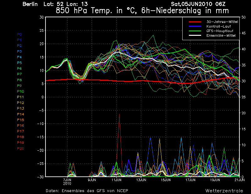The height and width of the screenshot is (194, 251).
Task: Select the P5 ensemble member label
Action: click(x=19, y=63)
